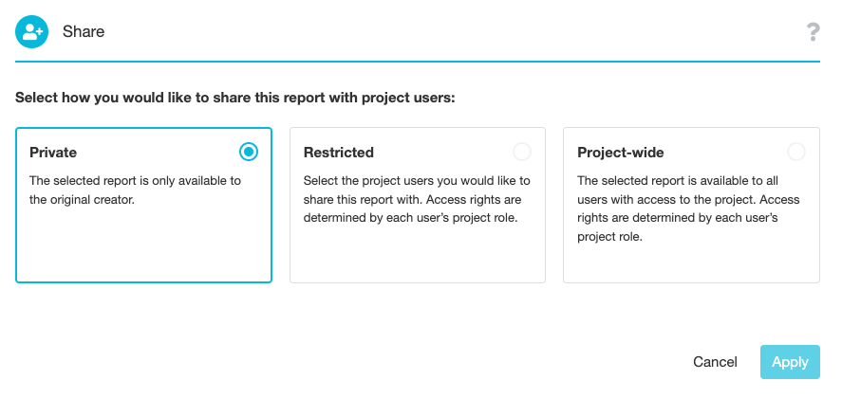This screenshot has height=398, width=842.
Task: Click the "Share" dialog title text
Action: pos(84,32)
